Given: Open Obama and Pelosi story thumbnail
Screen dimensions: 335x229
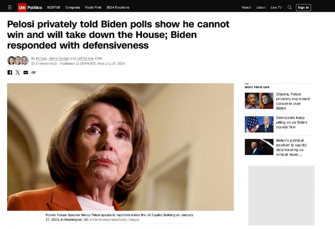Looking at the screenshot, I should 259,101.
